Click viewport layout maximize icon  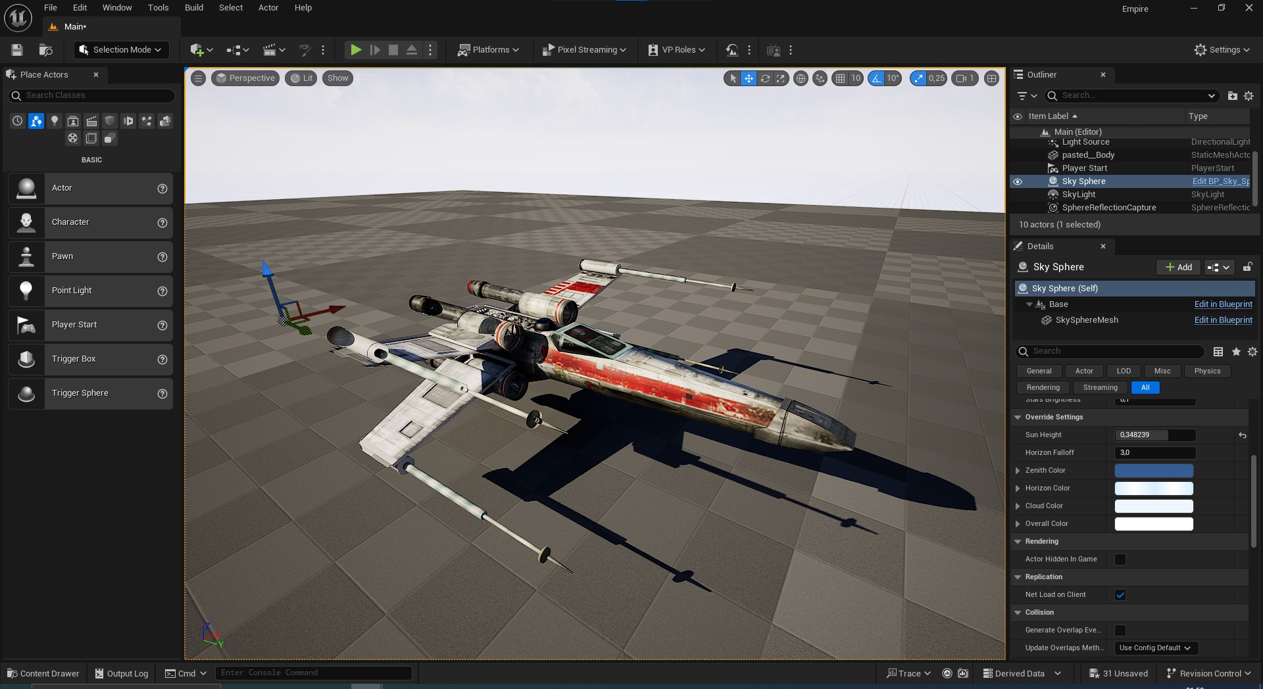(991, 78)
